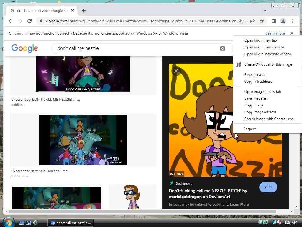Open the Chromium three-dot menu
The height and width of the screenshot is (227, 302).
click(293, 21)
